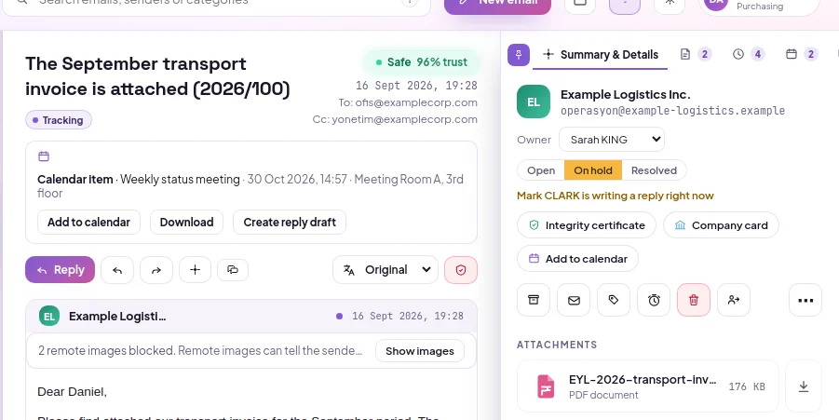
Task: Open the Original translation dropdown
Action: coord(386,270)
